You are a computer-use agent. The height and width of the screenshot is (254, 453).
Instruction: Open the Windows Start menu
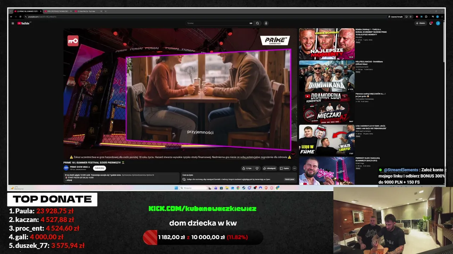176,188
